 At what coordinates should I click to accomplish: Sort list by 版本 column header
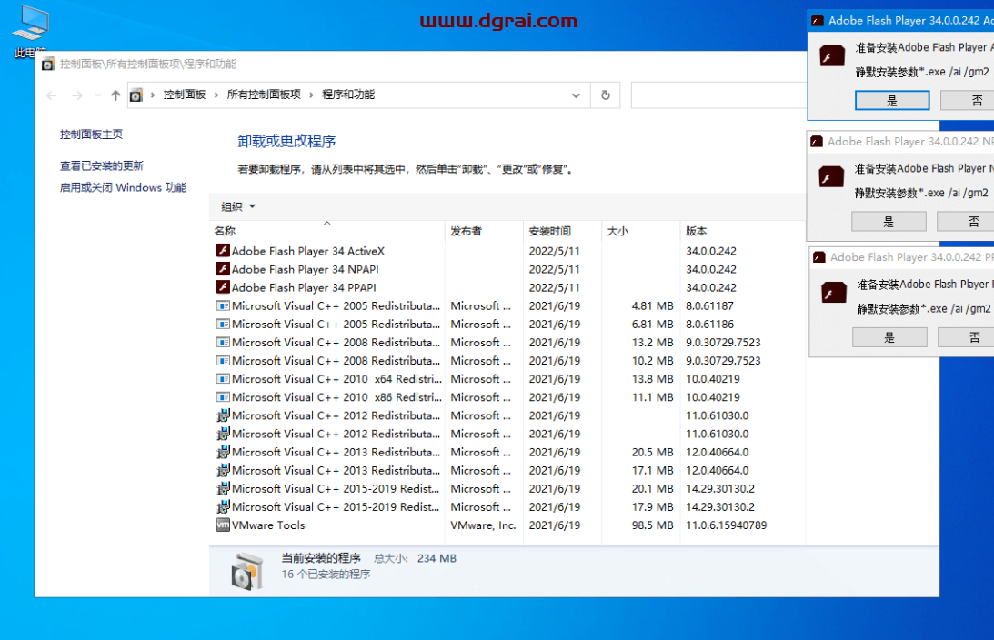pyautogui.click(x=743, y=231)
